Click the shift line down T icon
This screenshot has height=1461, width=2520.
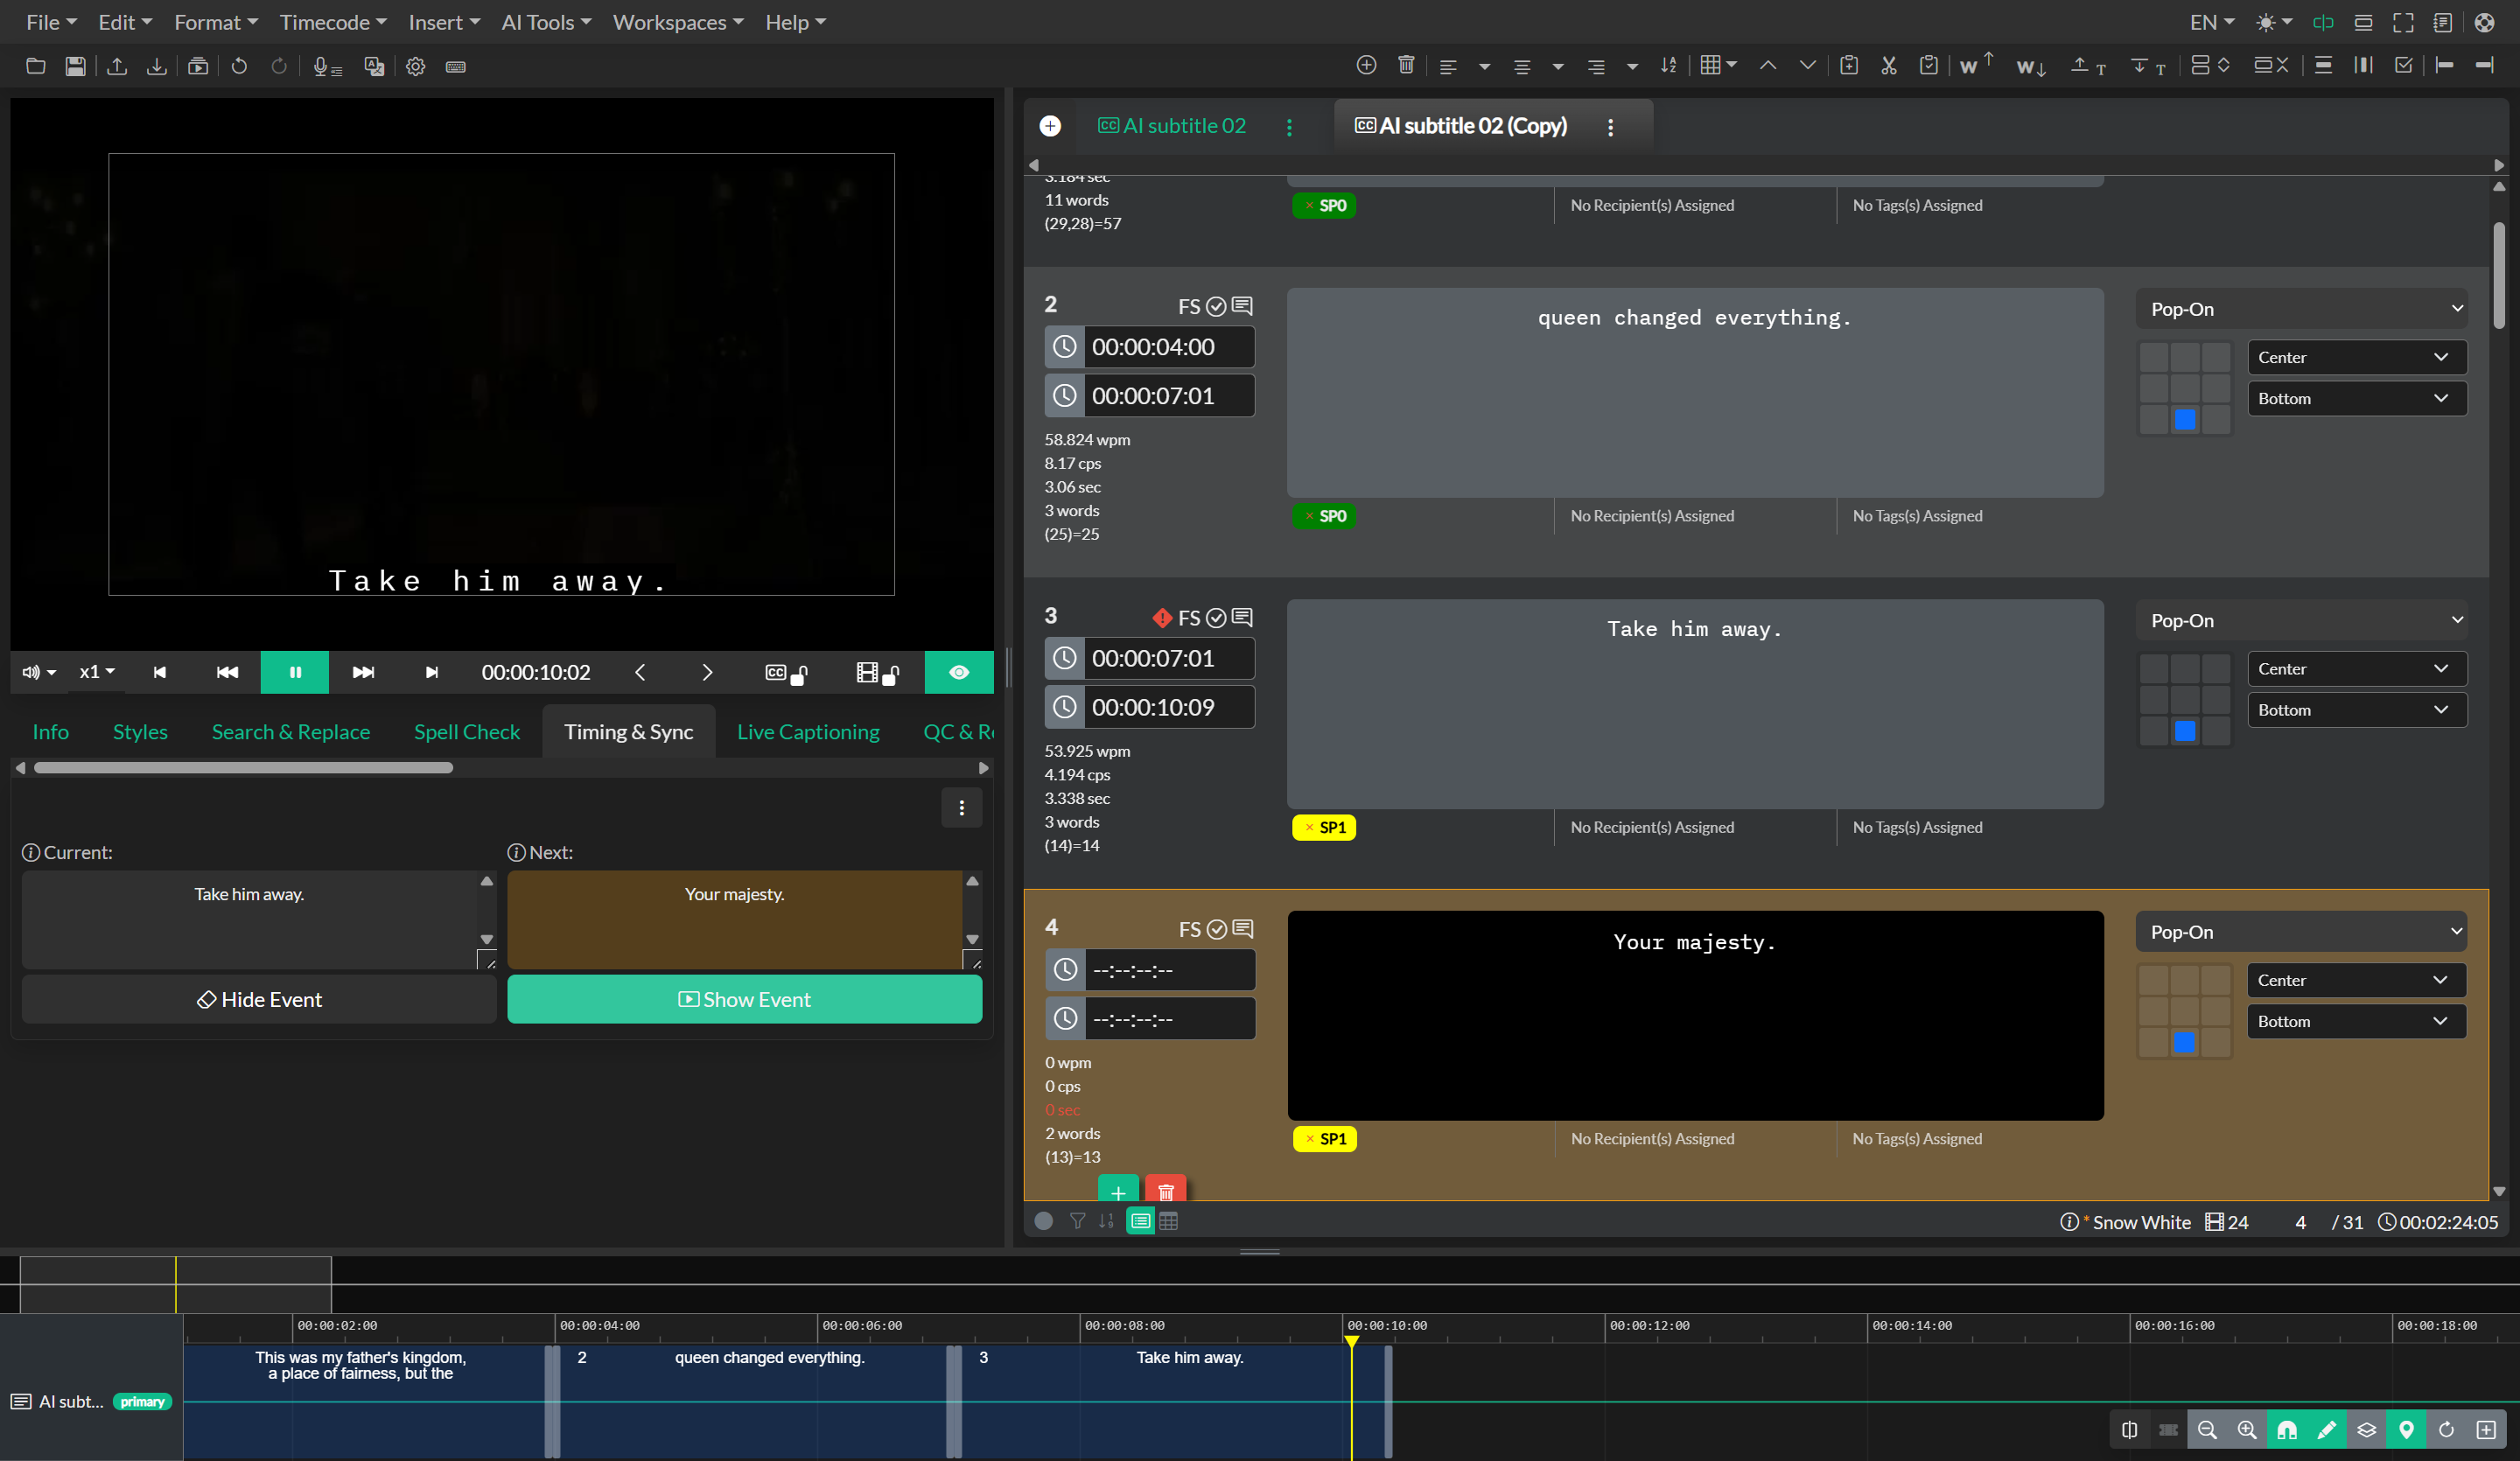point(2148,65)
